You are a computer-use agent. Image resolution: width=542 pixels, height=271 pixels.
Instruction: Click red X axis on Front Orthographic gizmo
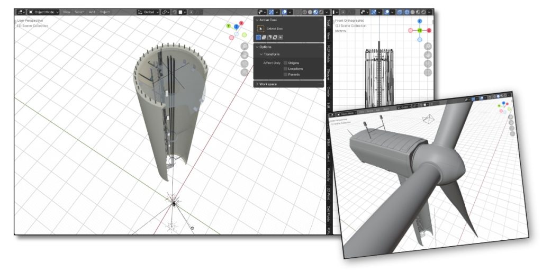pyautogui.click(x=429, y=30)
